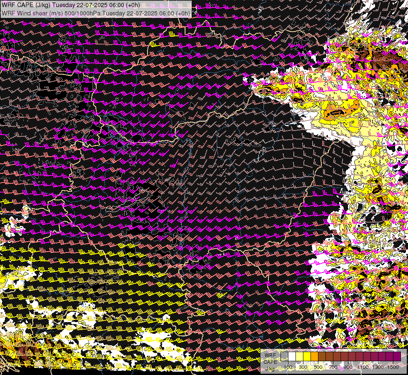Click the white swatch in the CAPE legend
This screenshot has width=408, height=375.
[292, 356]
